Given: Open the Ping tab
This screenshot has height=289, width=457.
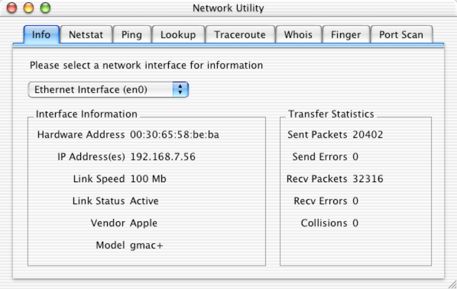Looking at the screenshot, I should (131, 35).
